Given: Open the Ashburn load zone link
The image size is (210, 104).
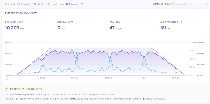Looking at the screenshot, I should tap(73, 4).
